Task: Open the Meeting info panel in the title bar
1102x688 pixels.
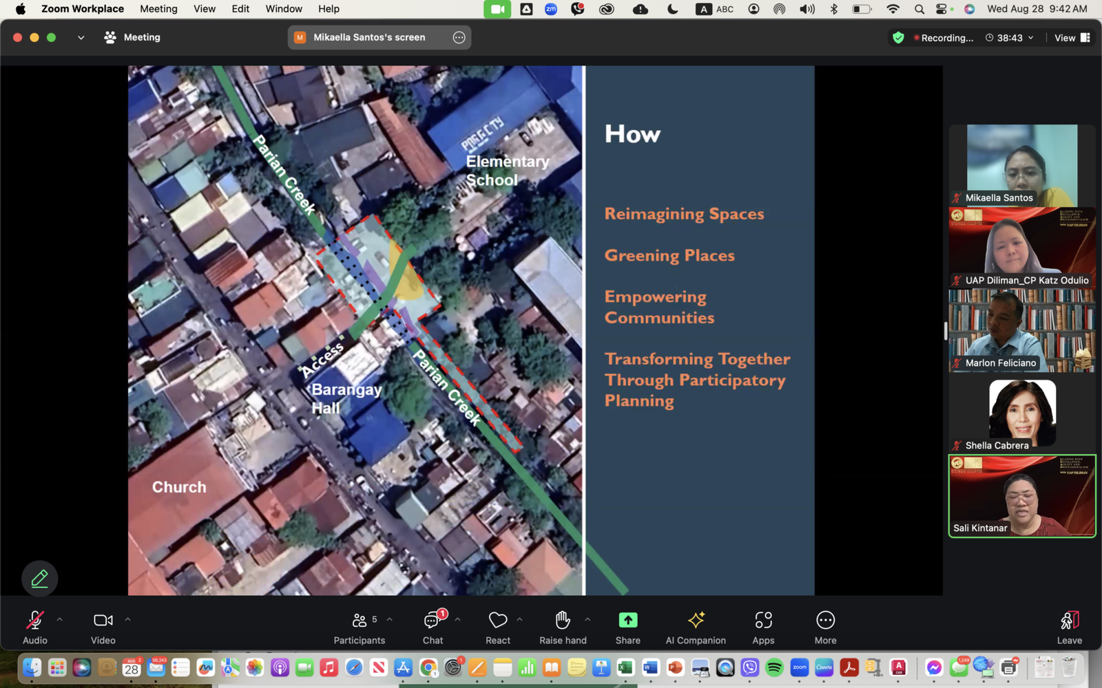Action: (132, 37)
